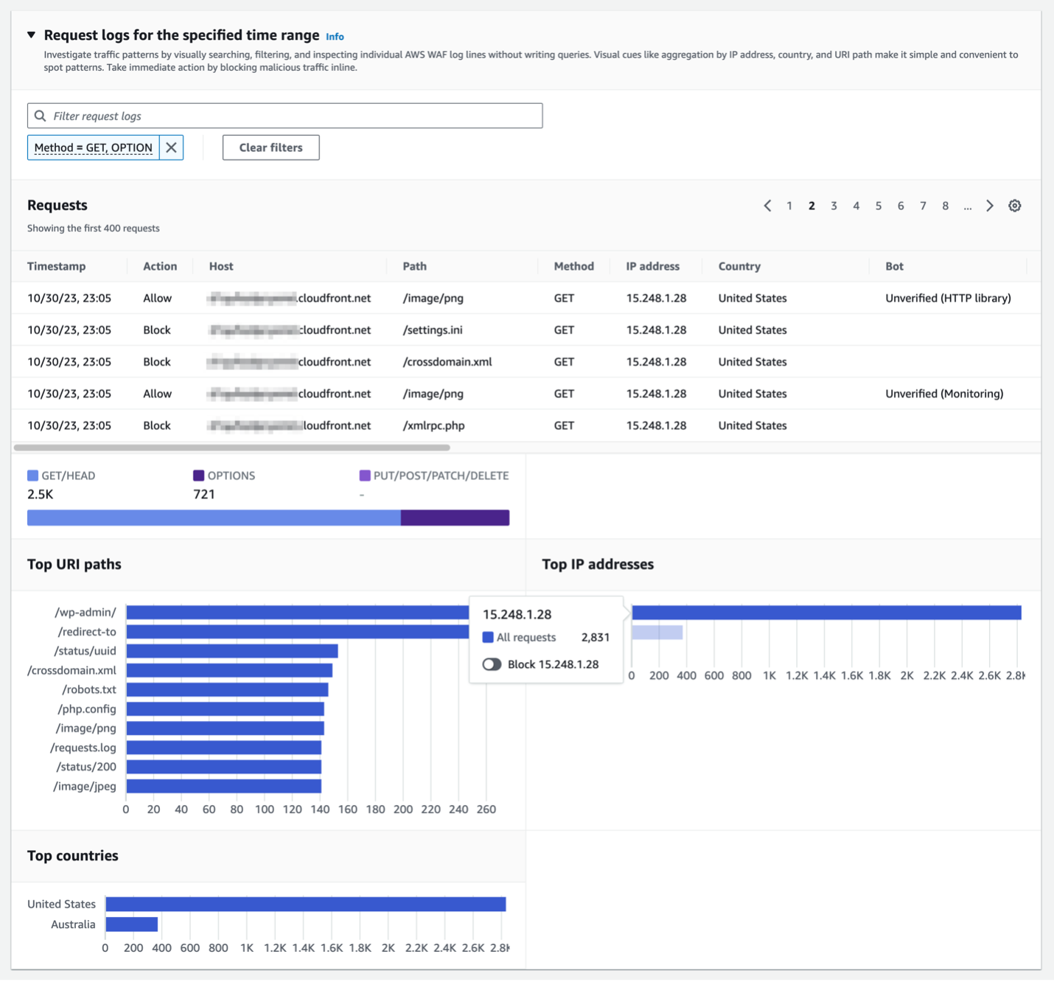Click the Host column header
The height and width of the screenshot is (982, 1054).
point(221,266)
